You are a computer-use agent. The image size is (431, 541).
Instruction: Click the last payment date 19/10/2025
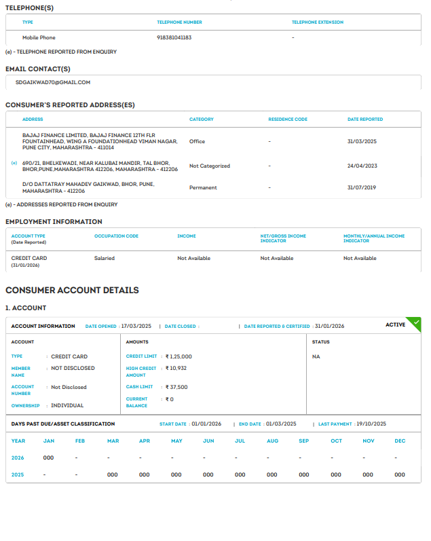click(x=371, y=424)
